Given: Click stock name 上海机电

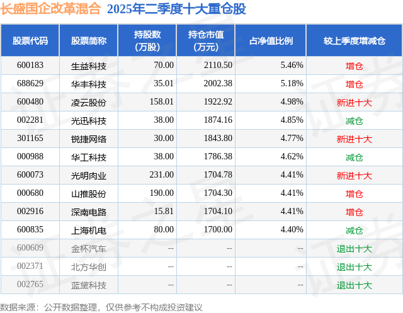Looking at the screenshot, I should pos(89,230).
